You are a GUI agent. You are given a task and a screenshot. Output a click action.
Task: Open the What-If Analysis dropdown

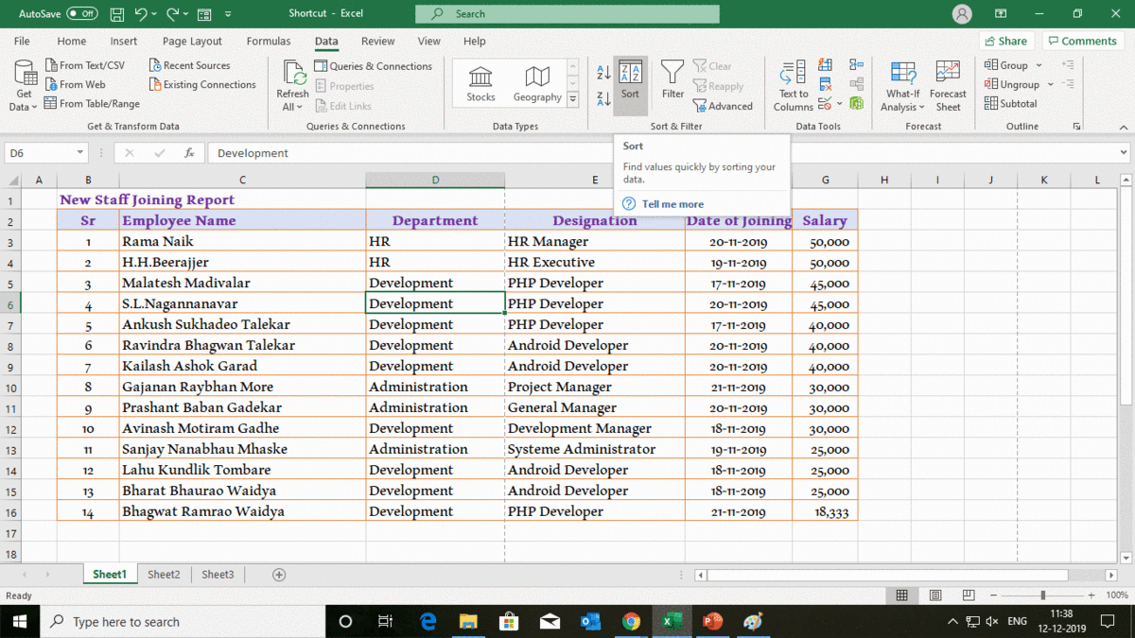pos(901,83)
